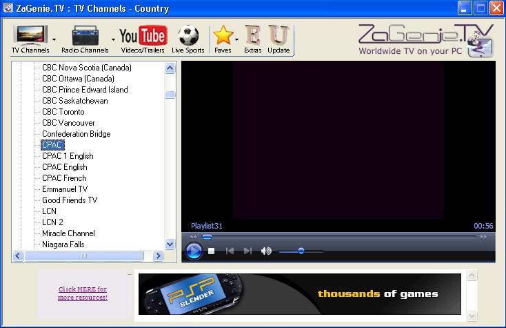Viewport: 506px width, 328px height.
Task: Click the ZaGenie.TV logo
Action: (426, 40)
